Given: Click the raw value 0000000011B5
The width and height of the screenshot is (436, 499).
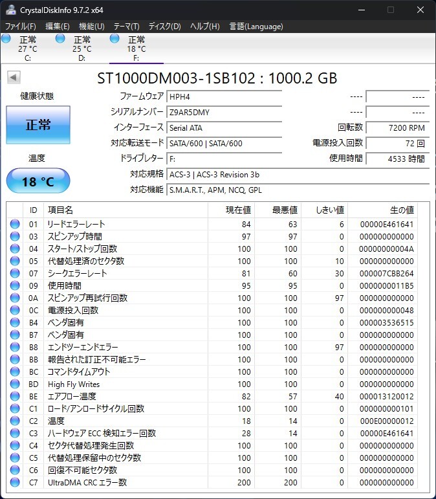Looking at the screenshot, I should pos(387,286).
